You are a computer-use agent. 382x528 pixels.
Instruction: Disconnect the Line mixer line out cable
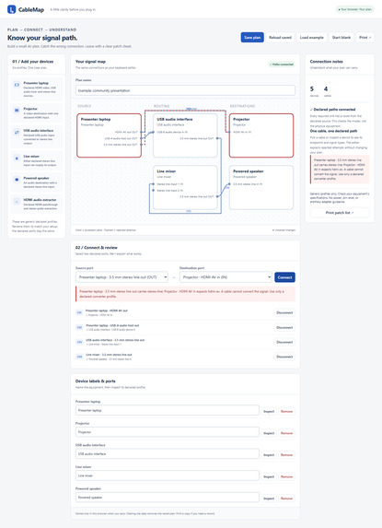tap(284, 357)
